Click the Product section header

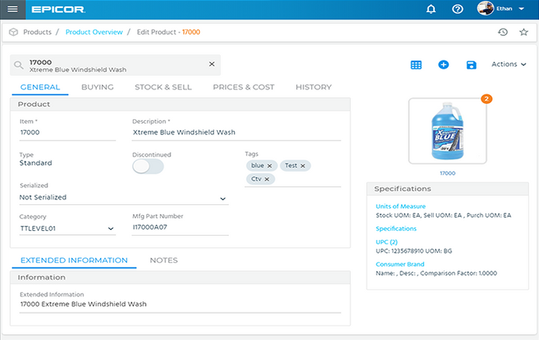(x=180, y=104)
